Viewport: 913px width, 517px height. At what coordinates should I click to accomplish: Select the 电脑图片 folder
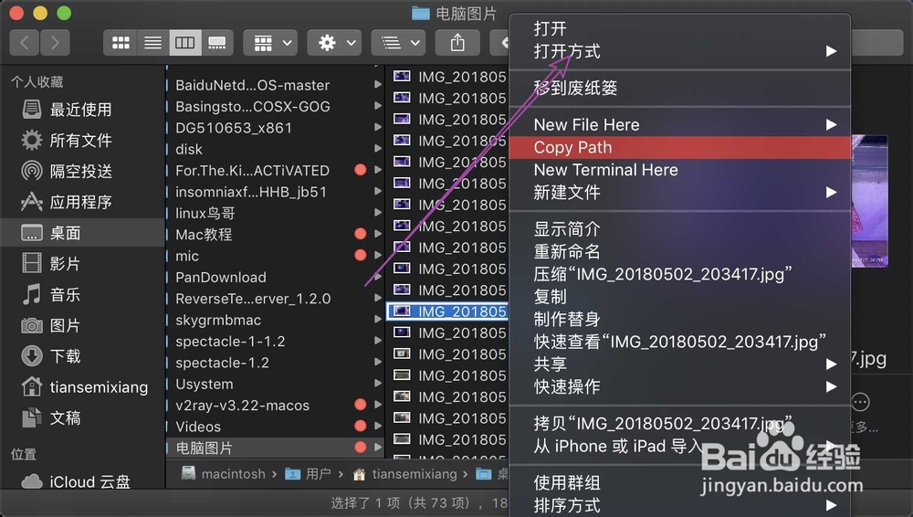(275, 448)
